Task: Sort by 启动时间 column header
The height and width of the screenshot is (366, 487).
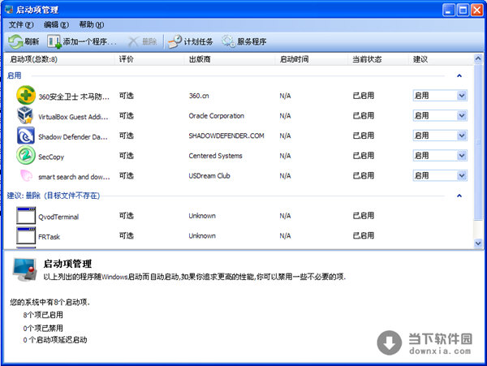Action: point(311,59)
